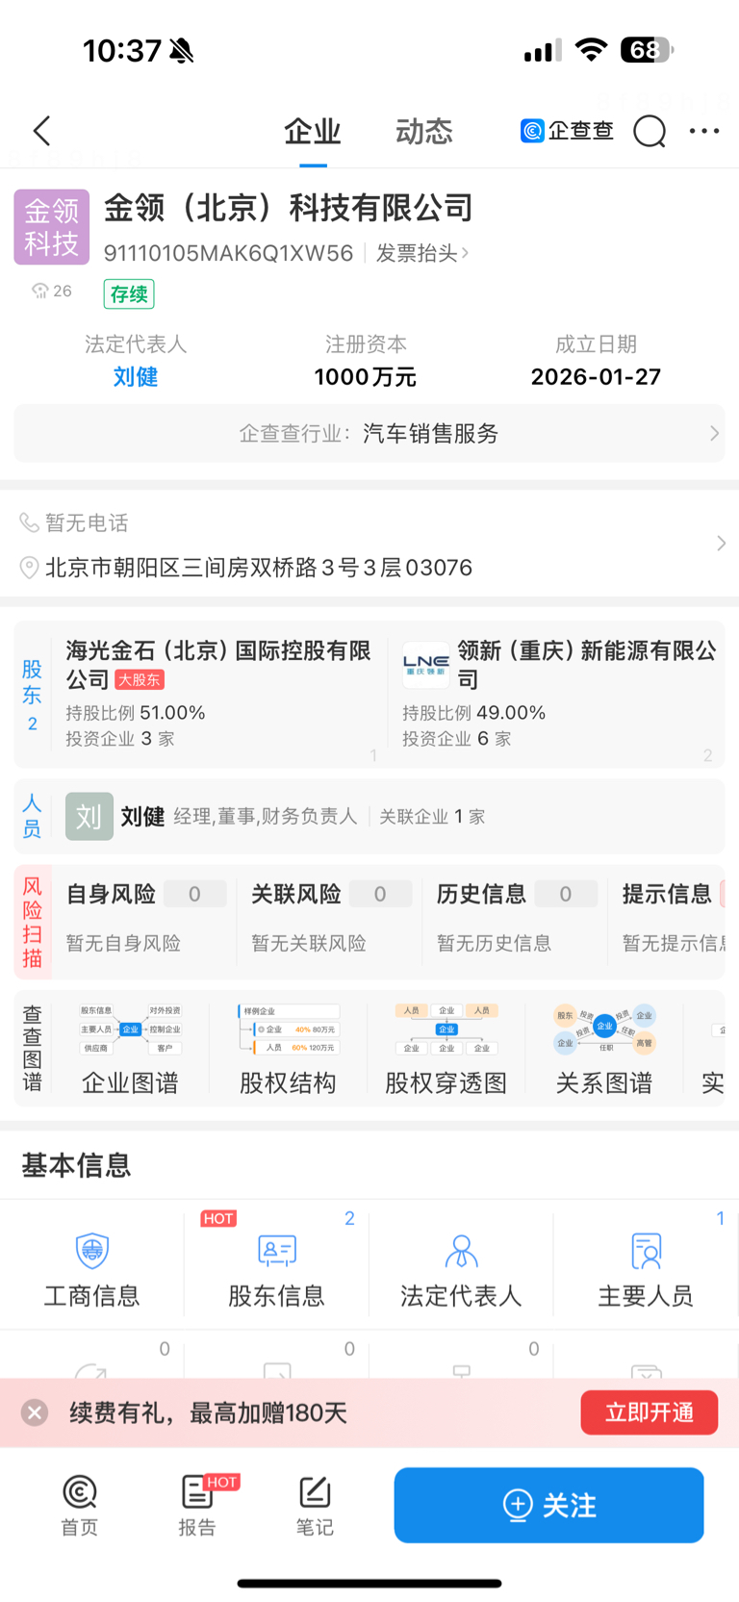Tap the 查查图谱 label
This screenshot has width=739, height=1602.
(32, 1049)
